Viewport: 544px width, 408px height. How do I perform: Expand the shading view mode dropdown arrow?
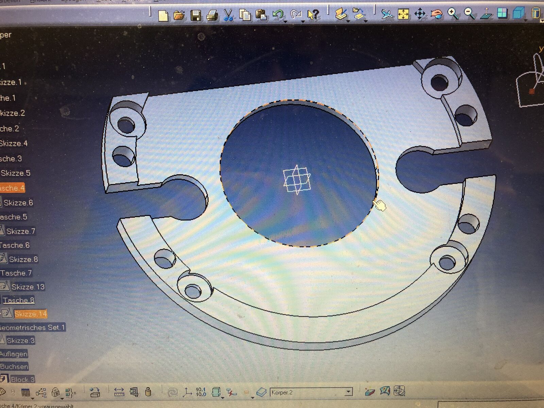click(x=526, y=20)
